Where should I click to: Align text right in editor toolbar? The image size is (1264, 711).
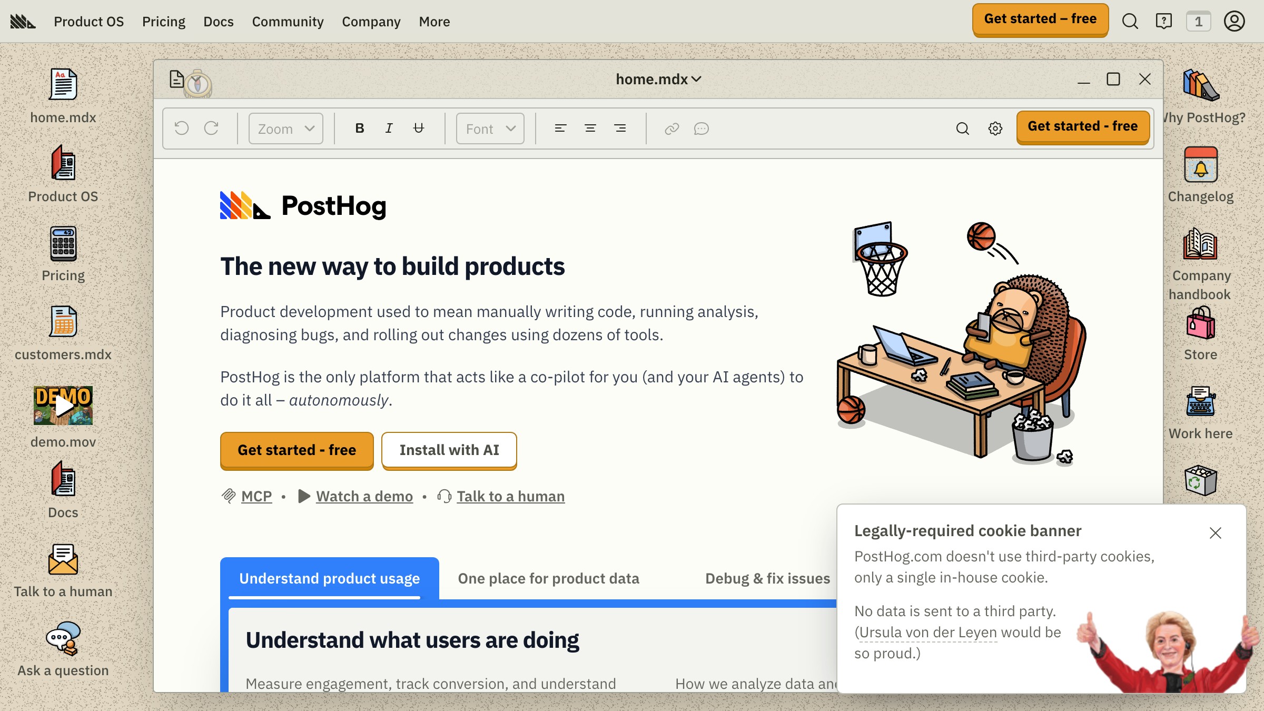click(x=620, y=129)
